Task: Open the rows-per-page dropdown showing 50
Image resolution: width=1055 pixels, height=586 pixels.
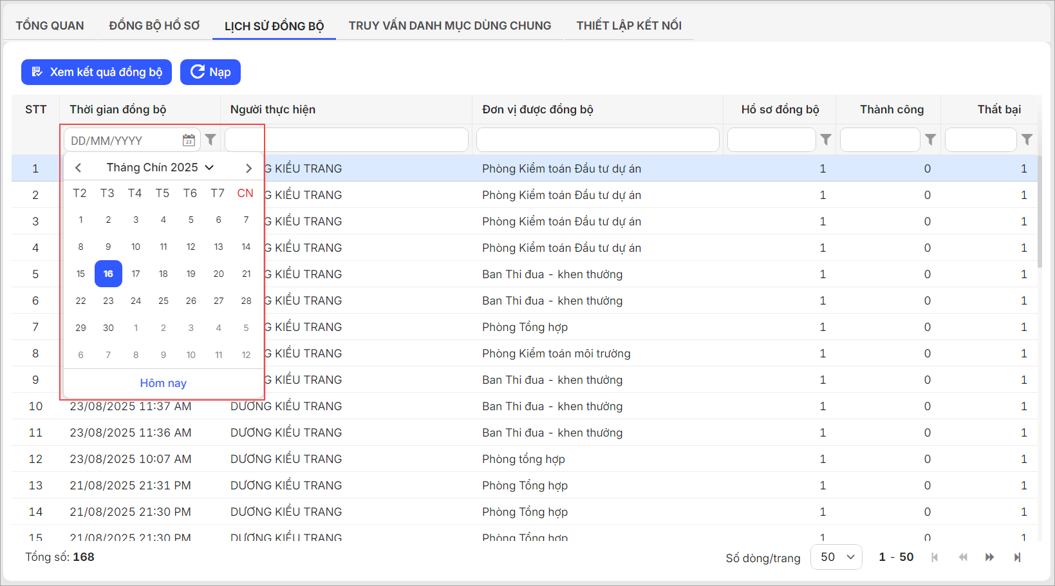Action: tap(836, 557)
